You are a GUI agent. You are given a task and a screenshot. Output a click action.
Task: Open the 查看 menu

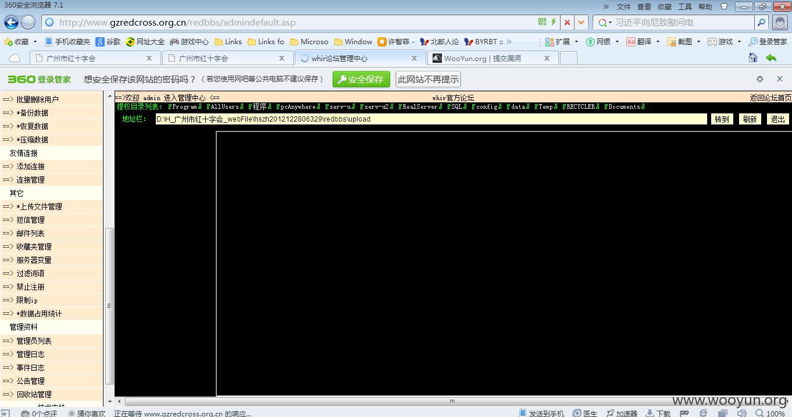click(x=644, y=7)
